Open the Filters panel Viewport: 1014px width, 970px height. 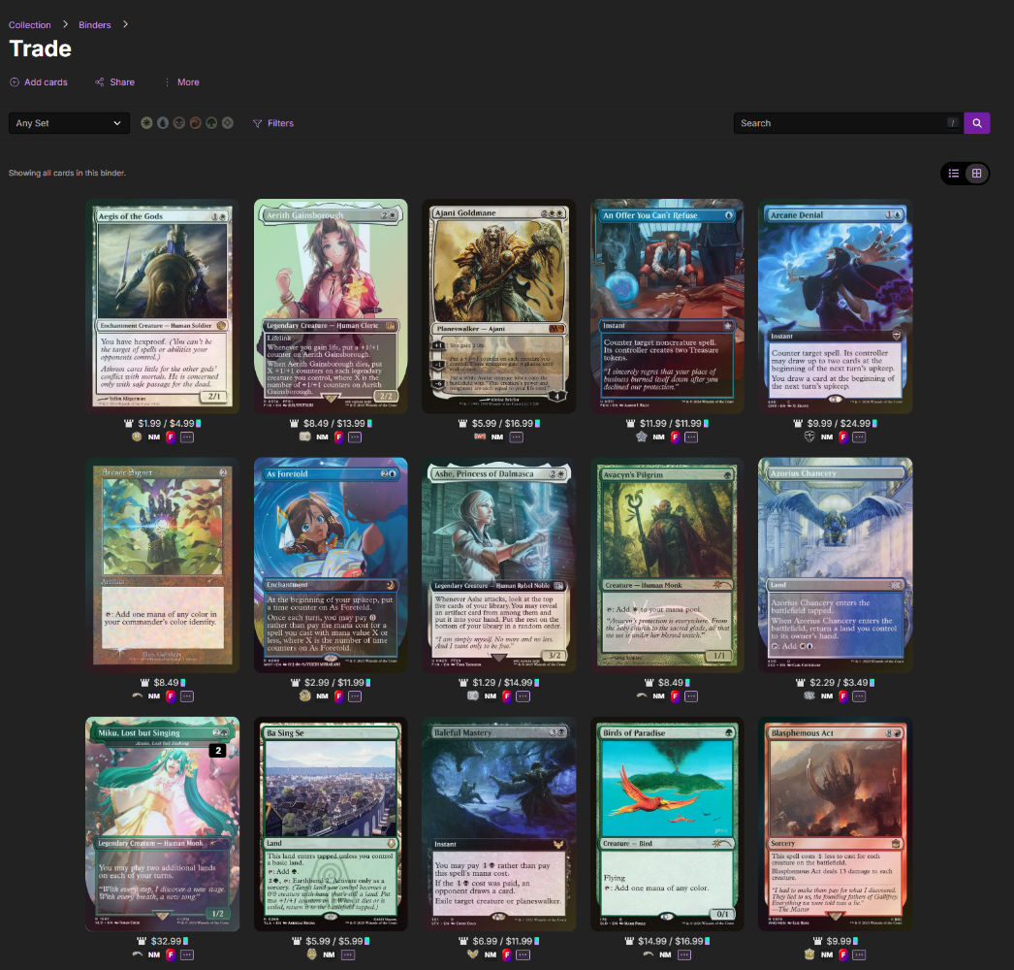273,123
